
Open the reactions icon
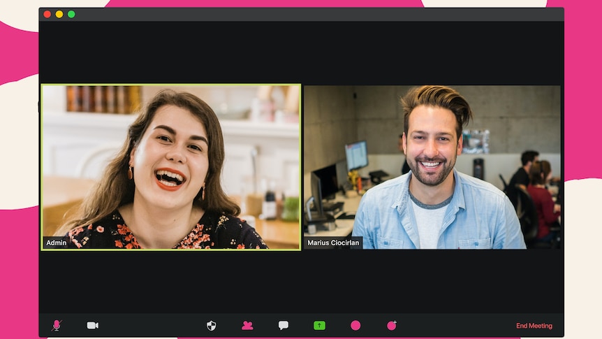(x=392, y=326)
